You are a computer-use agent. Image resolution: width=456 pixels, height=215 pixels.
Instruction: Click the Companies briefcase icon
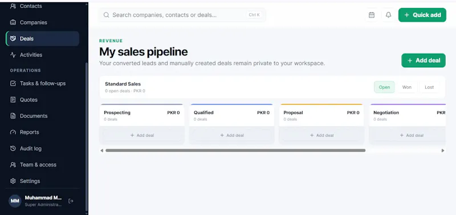tap(13, 22)
